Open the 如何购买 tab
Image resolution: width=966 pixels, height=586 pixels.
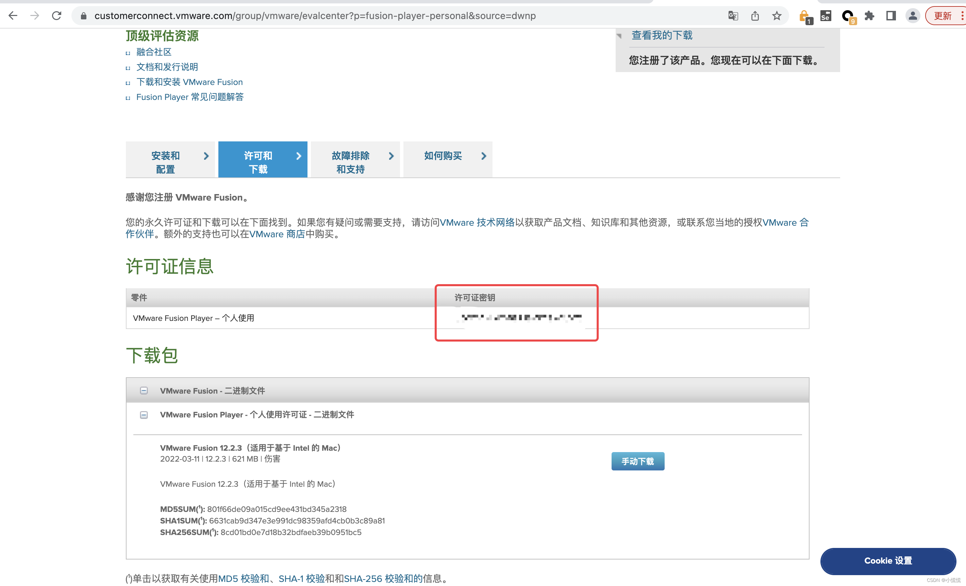(447, 156)
